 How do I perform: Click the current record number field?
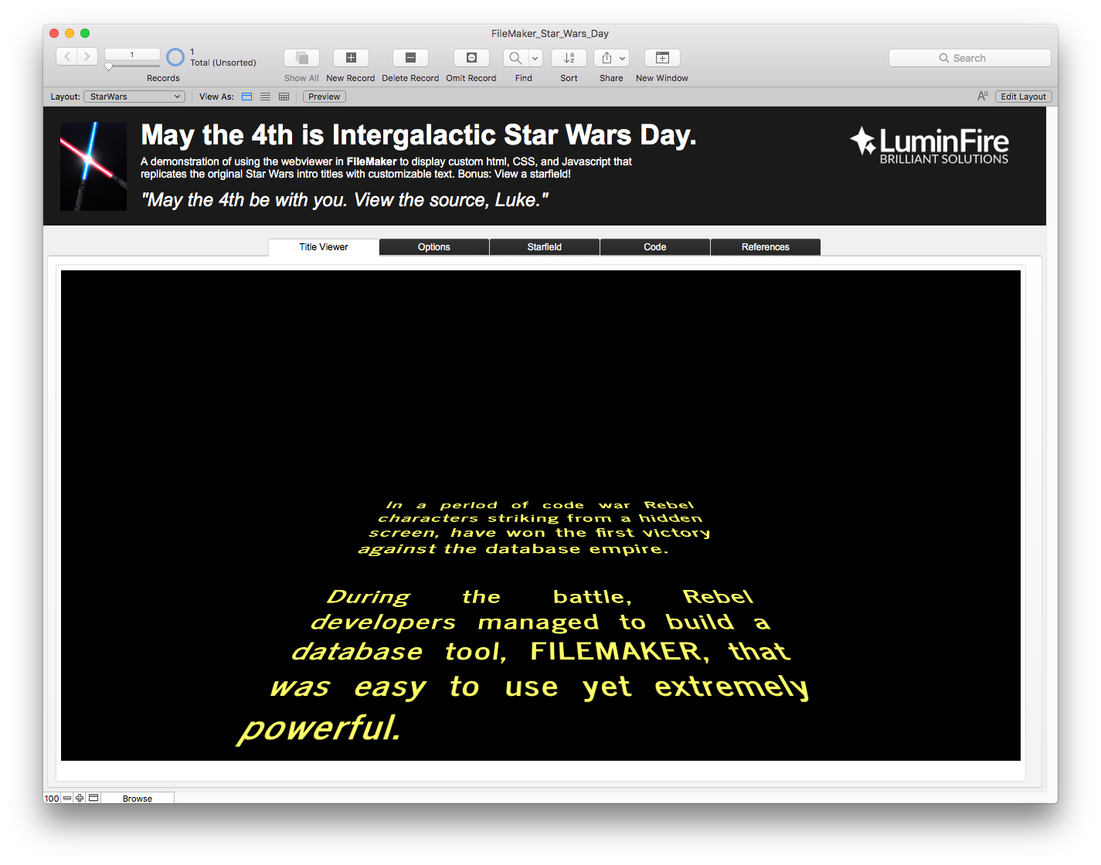pyautogui.click(x=132, y=54)
